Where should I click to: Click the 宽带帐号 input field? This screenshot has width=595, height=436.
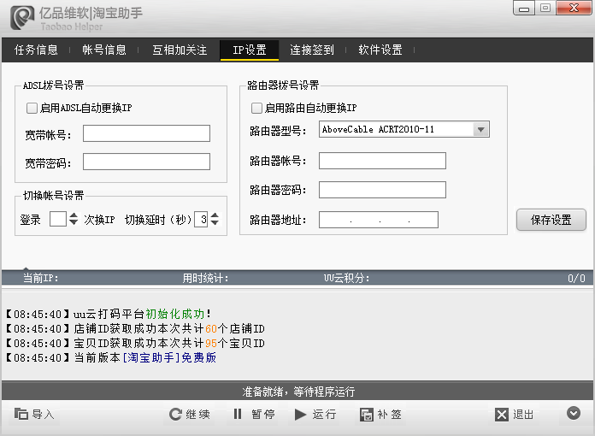point(146,133)
